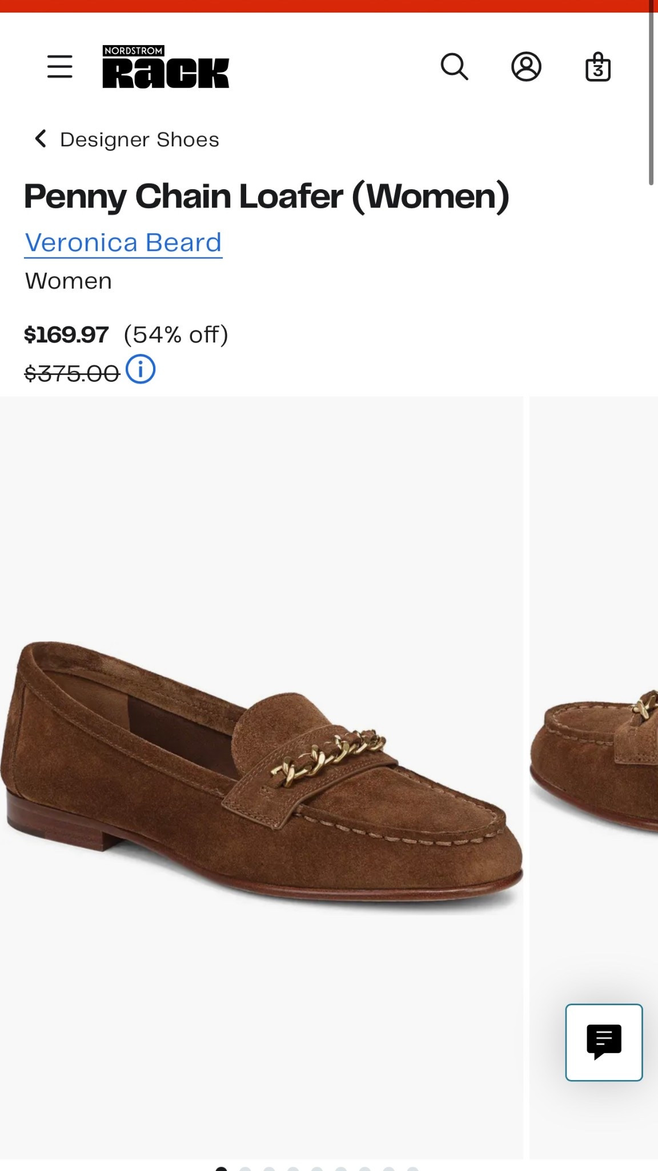The width and height of the screenshot is (658, 1171).
Task: Click the $169.97 sale price
Action: [66, 334]
